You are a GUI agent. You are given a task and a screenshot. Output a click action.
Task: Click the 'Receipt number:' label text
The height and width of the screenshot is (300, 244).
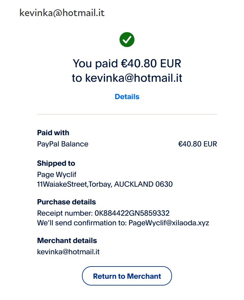(65, 213)
